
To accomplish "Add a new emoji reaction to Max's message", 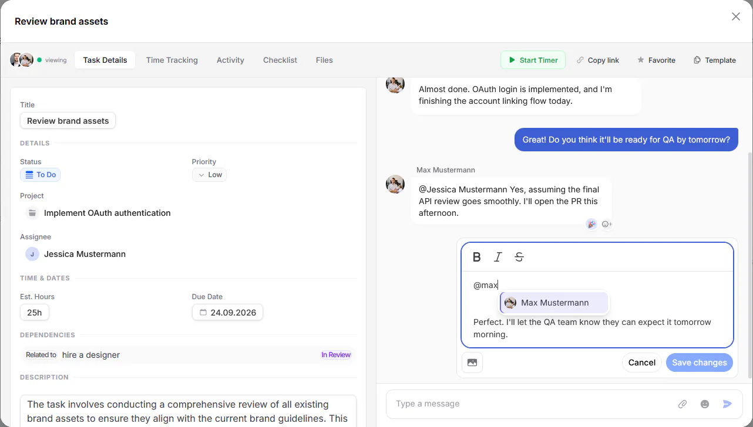I will coord(607,224).
